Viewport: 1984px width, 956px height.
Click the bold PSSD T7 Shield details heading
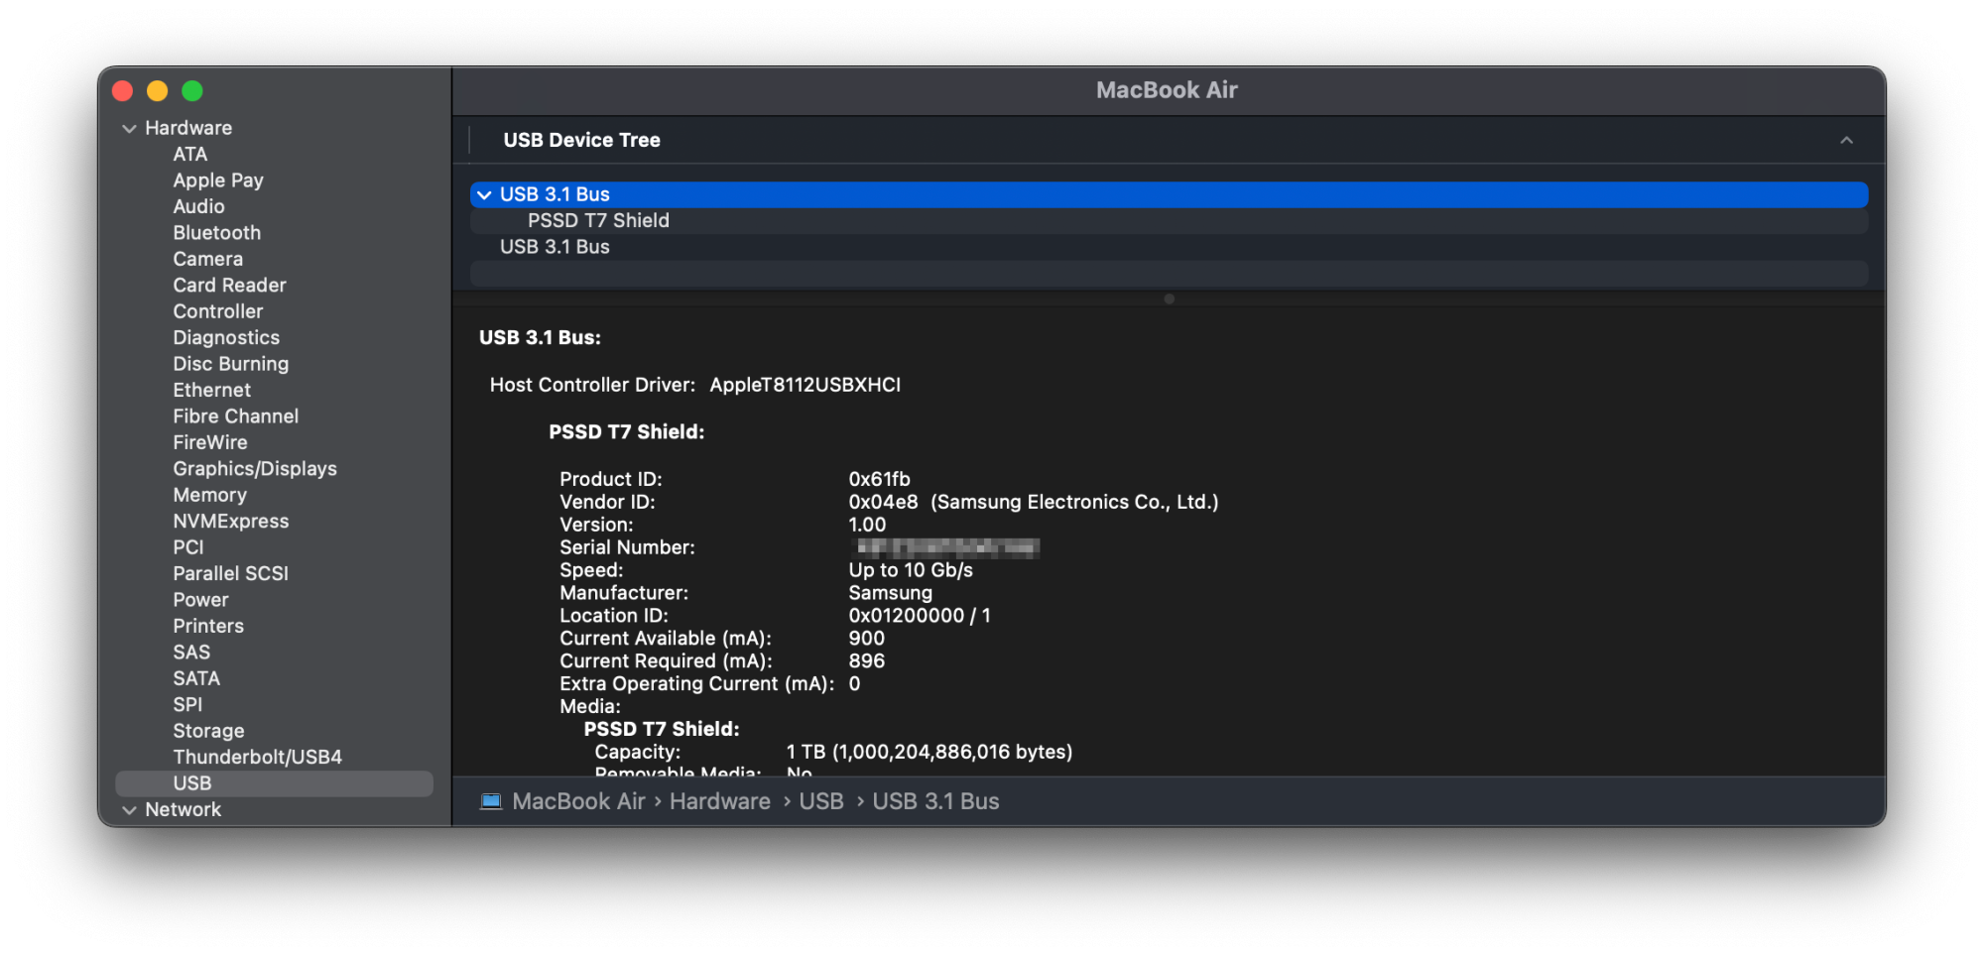tap(626, 432)
